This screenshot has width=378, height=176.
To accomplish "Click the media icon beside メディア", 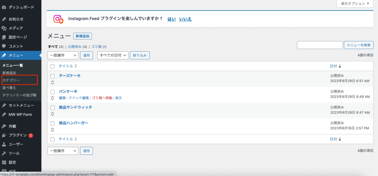I will (x=4, y=28).
